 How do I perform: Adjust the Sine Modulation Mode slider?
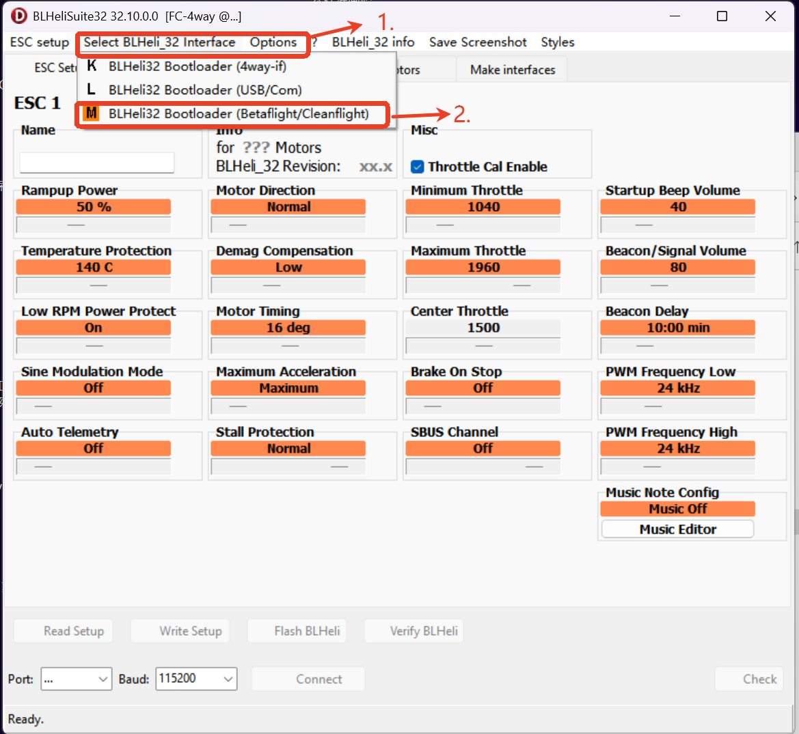pos(93,406)
